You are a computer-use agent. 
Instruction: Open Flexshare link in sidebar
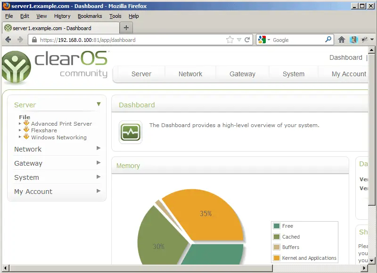(44, 130)
